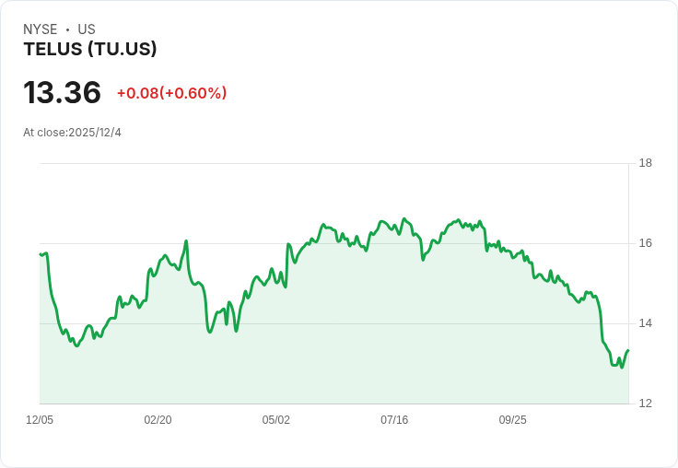
Task: Click the 12 price level axis label
Action: (646, 404)
